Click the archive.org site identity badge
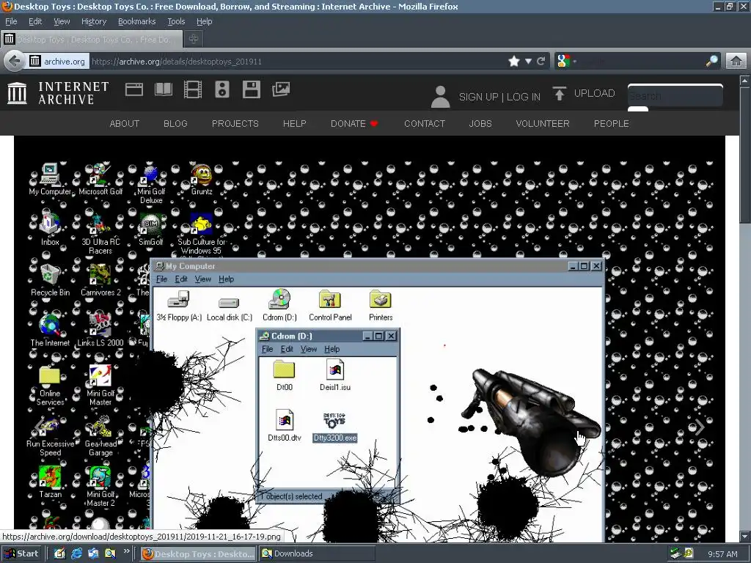The width and height of the screenshot is (751, 563). point(59,62)
